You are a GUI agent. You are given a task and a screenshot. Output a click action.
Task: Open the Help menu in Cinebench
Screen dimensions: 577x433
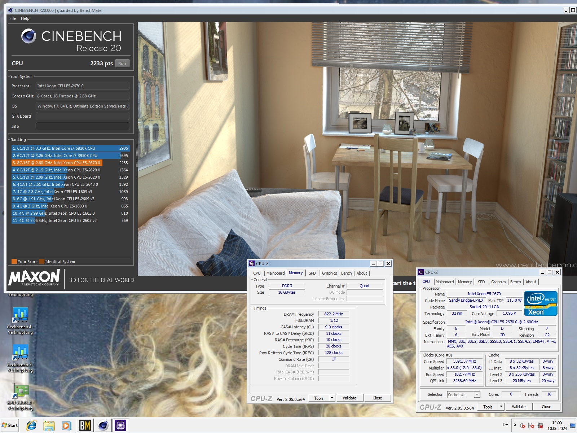click(x=25, y=18)
